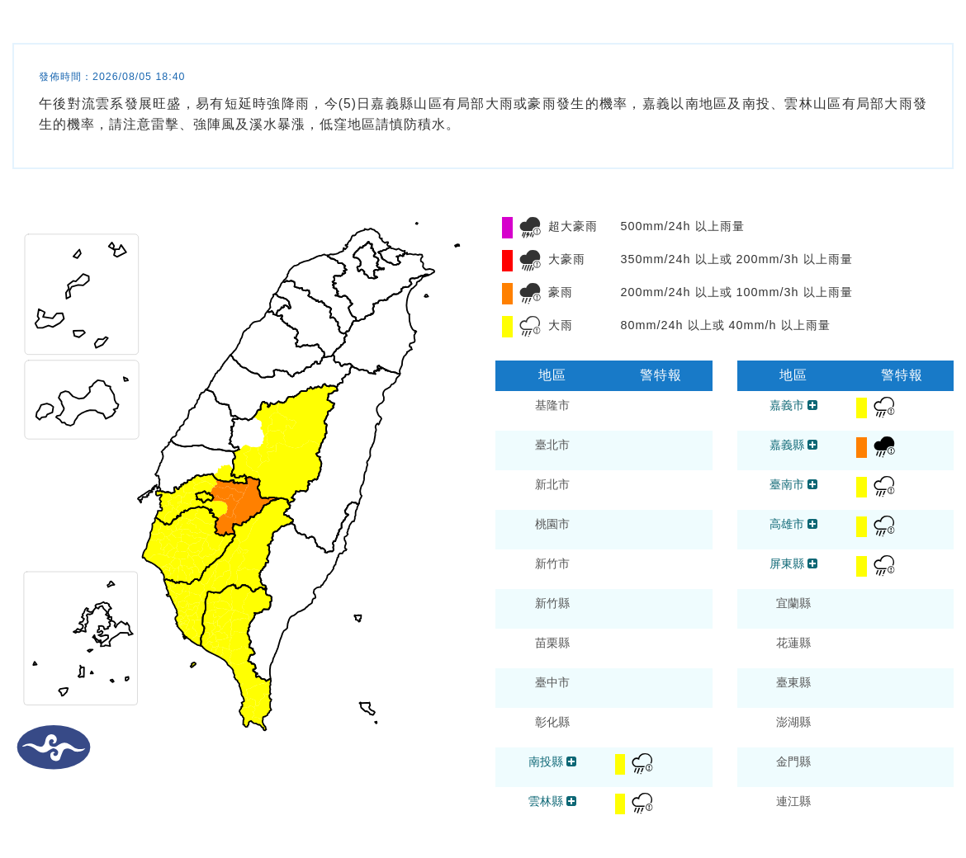Click the purple 超大豪雨 legend swatch
Image resolution: width=966 pixels, height=858 pixels.
click(507, 227)
